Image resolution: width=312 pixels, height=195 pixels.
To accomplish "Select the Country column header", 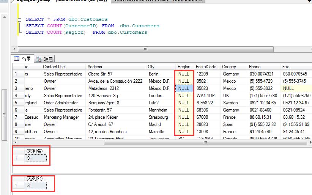I will [229, 67].
